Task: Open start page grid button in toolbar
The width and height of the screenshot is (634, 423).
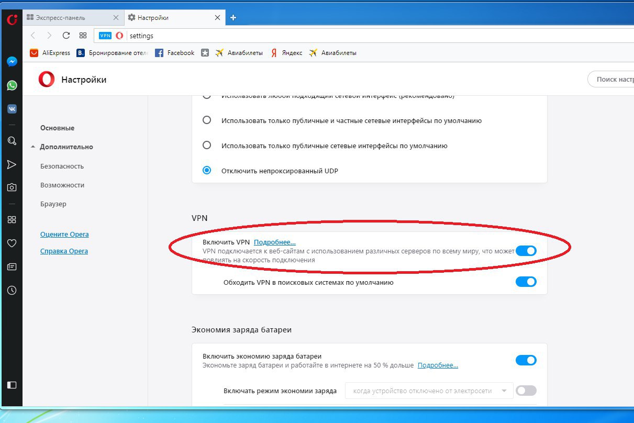Action: (x=83, y=36)
